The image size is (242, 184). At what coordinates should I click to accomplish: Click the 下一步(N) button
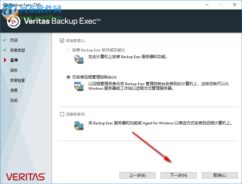[179, 175]
